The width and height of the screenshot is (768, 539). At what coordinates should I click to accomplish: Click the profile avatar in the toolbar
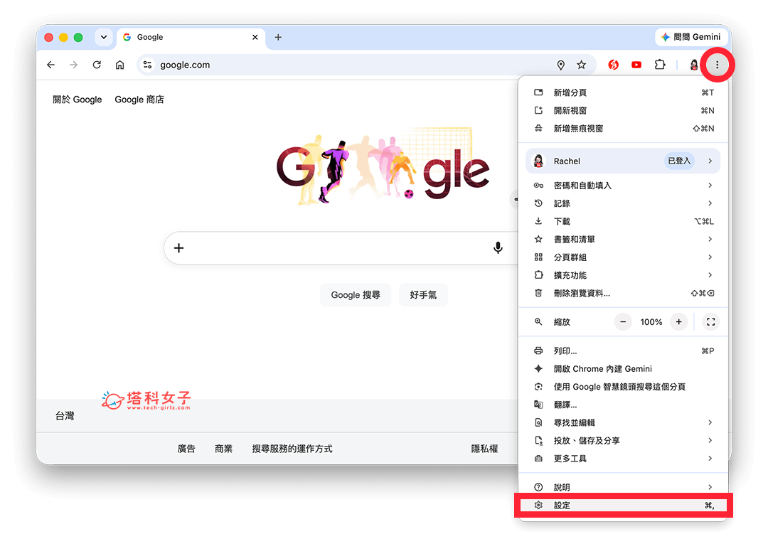693,65
